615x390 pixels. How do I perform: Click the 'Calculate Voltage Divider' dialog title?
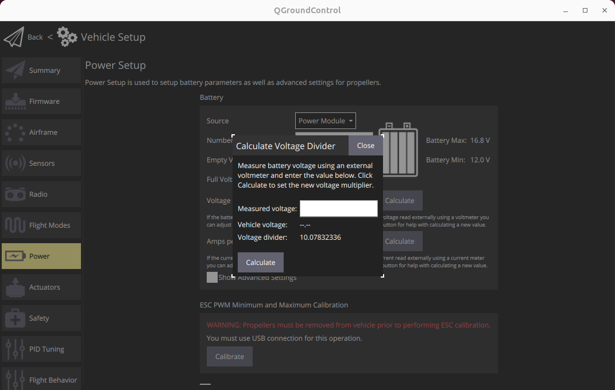click(285, 146)
